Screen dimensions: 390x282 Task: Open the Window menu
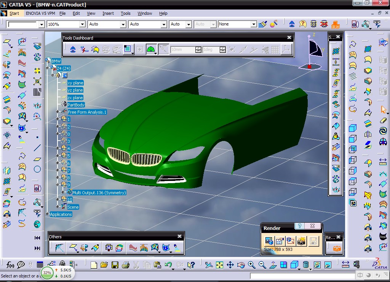145,13
